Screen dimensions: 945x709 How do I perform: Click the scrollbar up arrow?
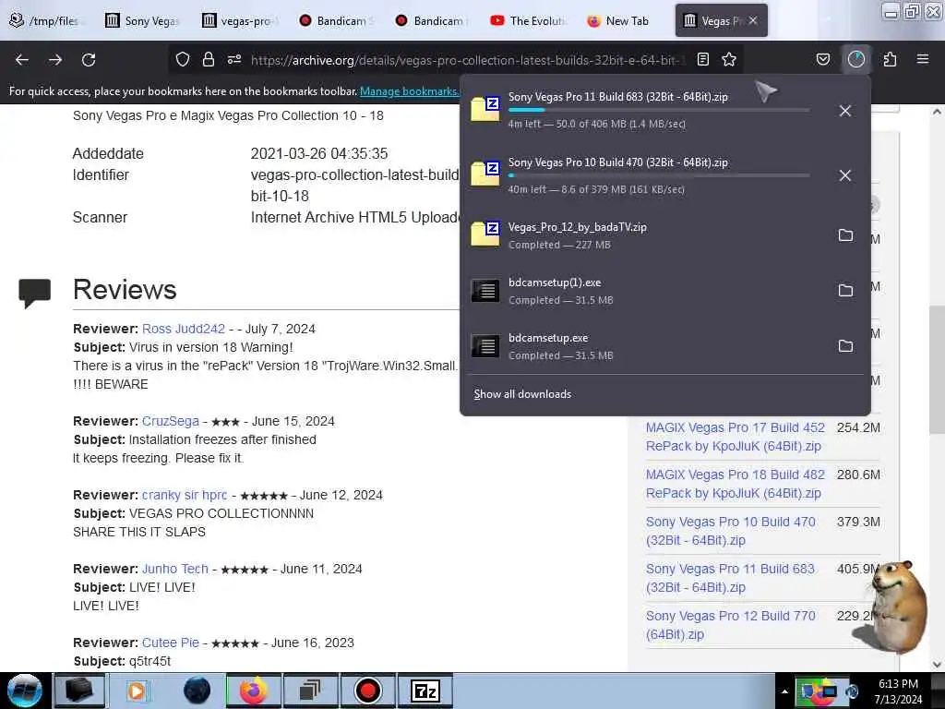(x=937, y=112)
